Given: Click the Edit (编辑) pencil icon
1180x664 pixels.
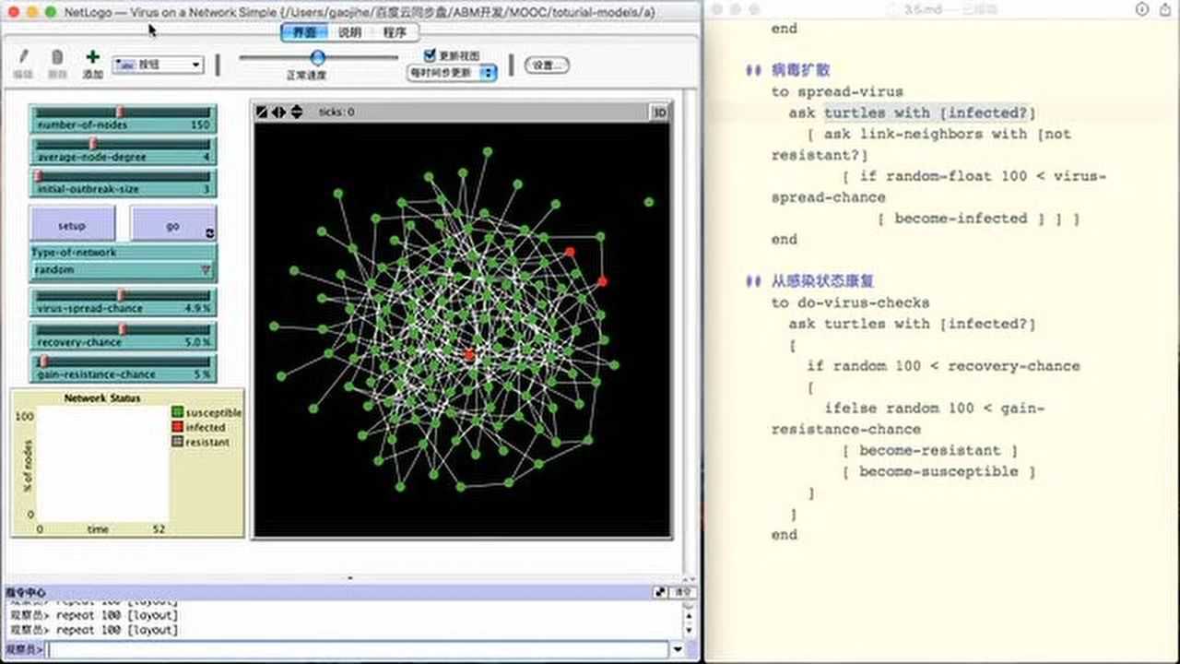Looking at the screenshot, I should [x=24, y=58].
